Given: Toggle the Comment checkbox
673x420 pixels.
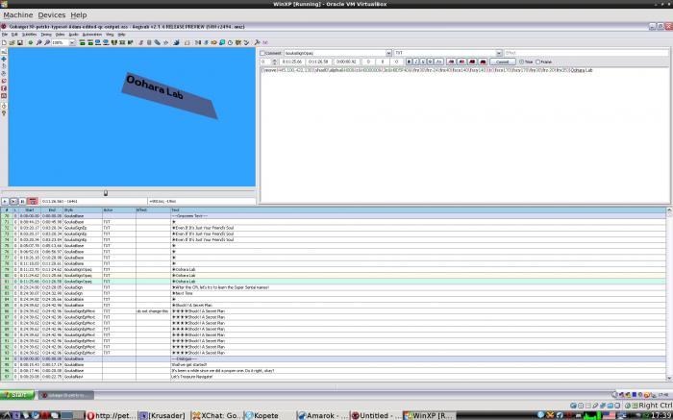Looking at the screenshot, I should pyautogui.click(x=262, y=53).
